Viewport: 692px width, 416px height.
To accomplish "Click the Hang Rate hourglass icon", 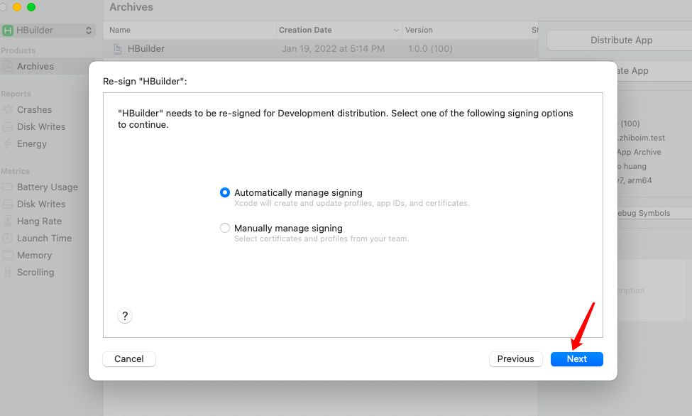I will (x=8, y=221).
